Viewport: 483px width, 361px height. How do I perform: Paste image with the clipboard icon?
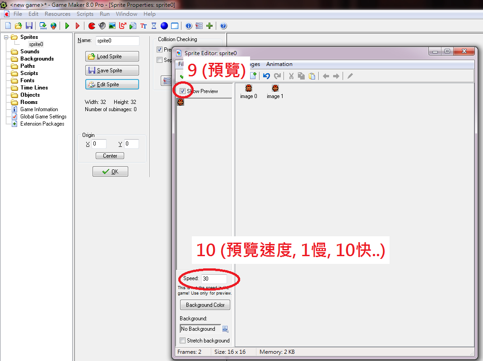click(312, 76)
